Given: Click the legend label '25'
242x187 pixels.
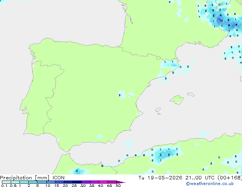Looking at the screenshot, I should pyautogui.click(x=74, y=185).
